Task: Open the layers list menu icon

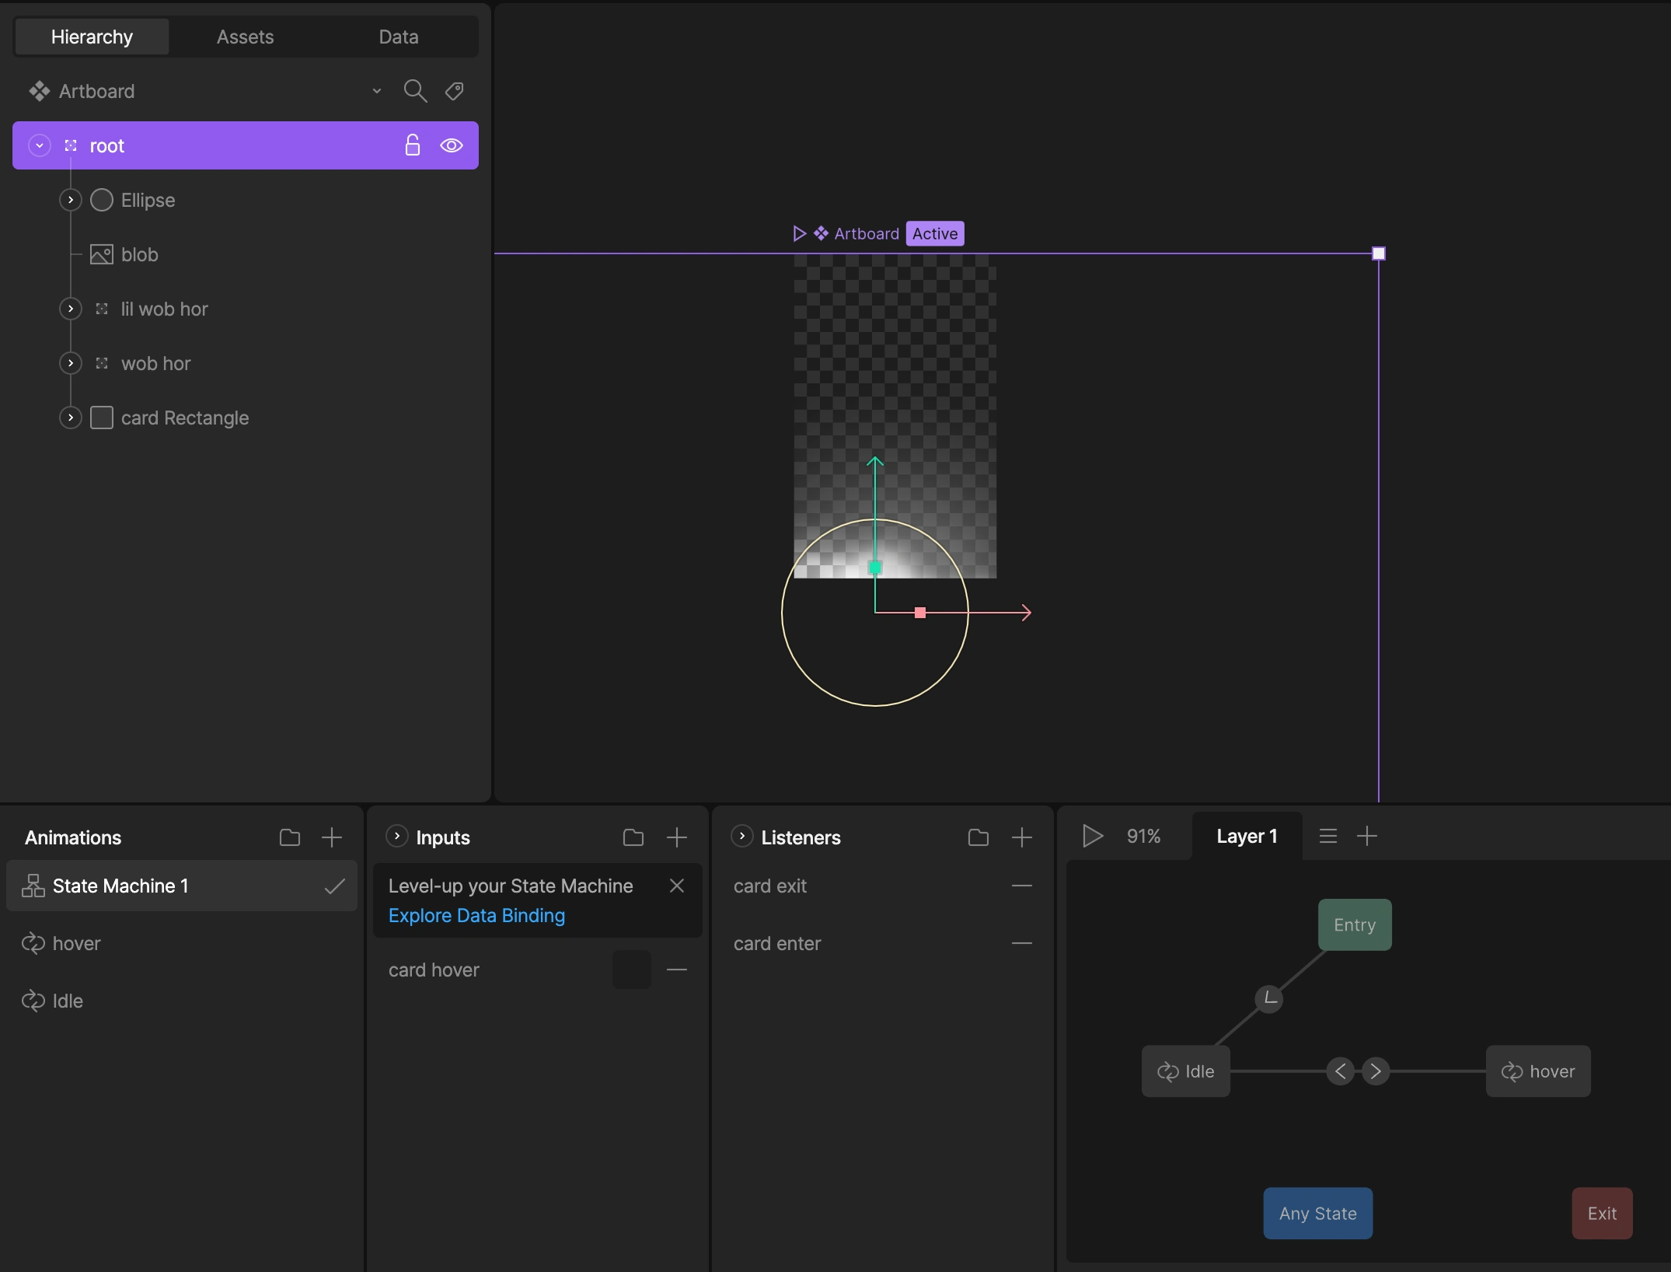Action: (1328, 836)
